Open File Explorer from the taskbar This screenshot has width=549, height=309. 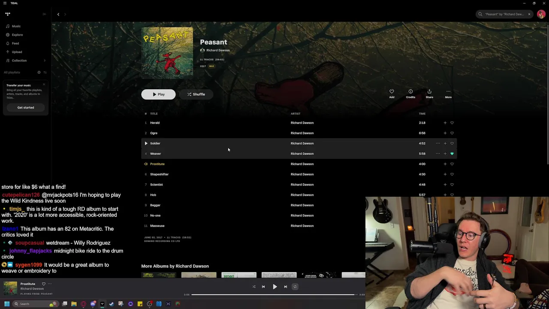[x=74, y=304]
